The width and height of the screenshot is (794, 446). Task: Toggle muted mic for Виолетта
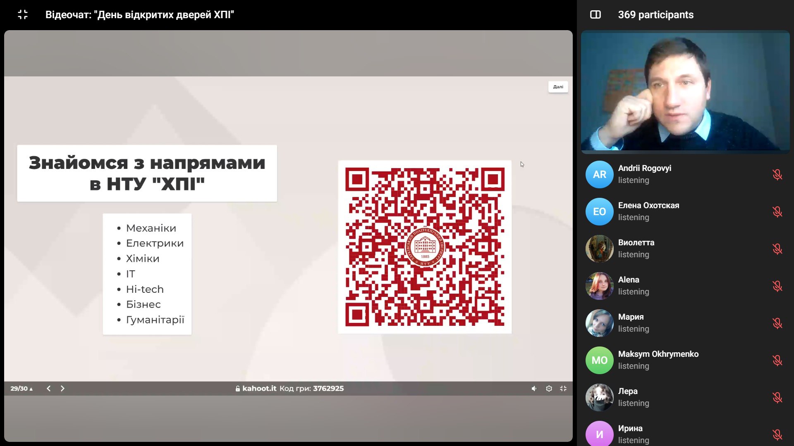coord(777,249)
